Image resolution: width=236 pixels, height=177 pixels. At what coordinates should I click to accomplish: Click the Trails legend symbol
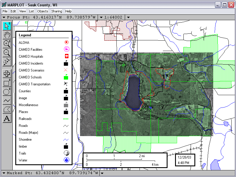click(66, 153)
